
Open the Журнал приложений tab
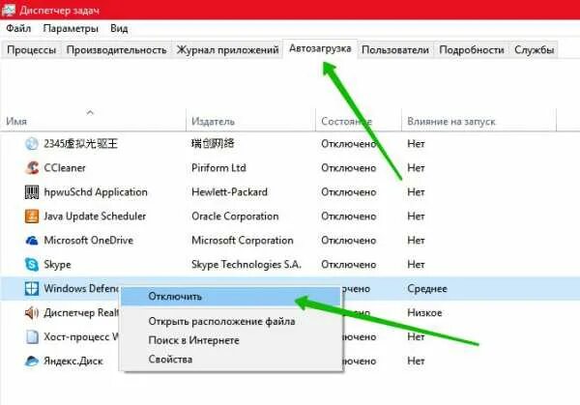[x=227, y=50]
